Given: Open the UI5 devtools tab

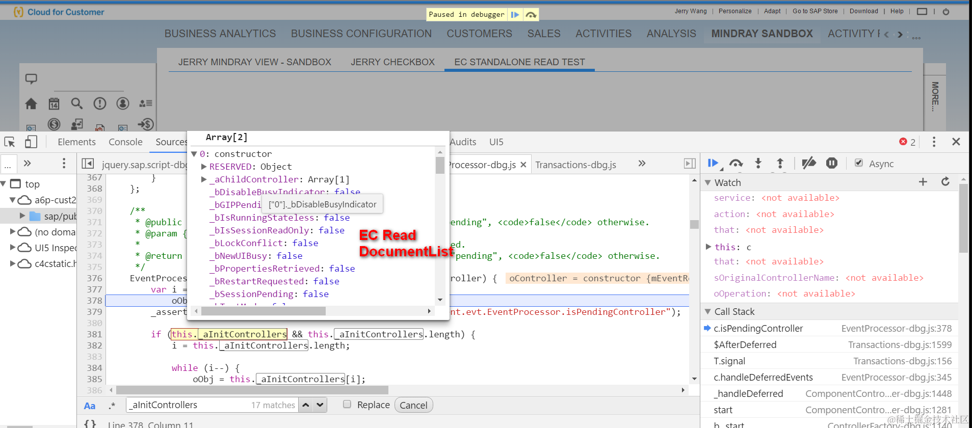Looking at the screenshot, I should click(496, 142).
